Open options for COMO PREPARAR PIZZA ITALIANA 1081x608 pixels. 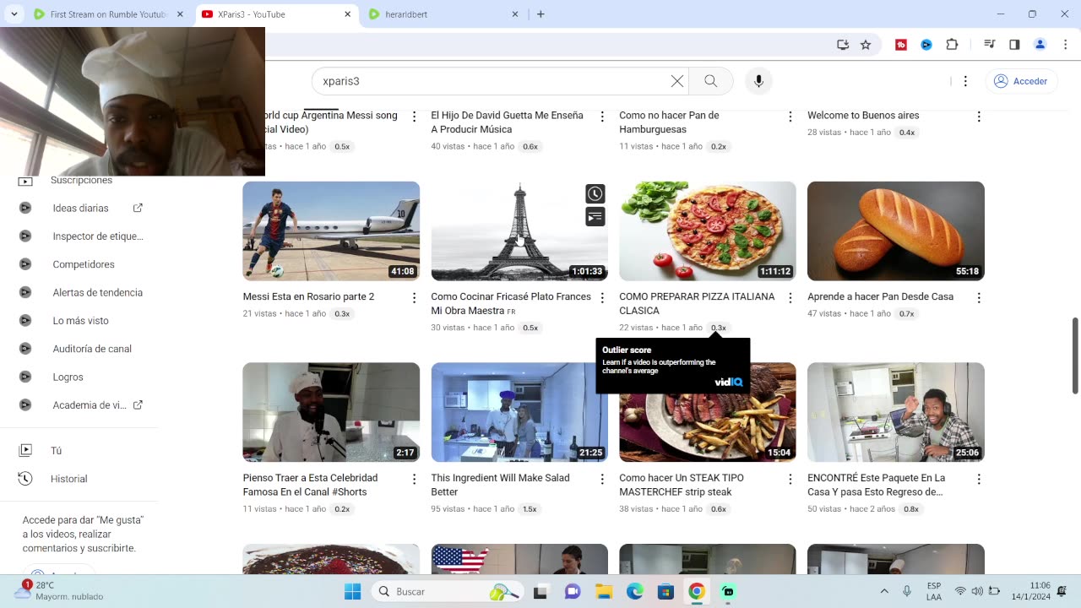click(x=790, y=298)
